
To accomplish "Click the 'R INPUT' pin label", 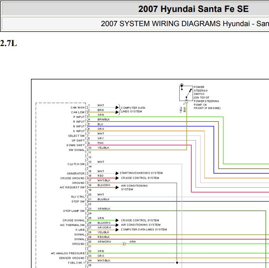I will point(79,122).
